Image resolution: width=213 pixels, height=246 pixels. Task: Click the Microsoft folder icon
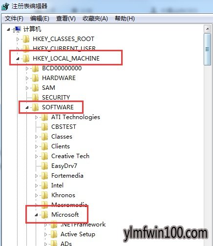44,215
